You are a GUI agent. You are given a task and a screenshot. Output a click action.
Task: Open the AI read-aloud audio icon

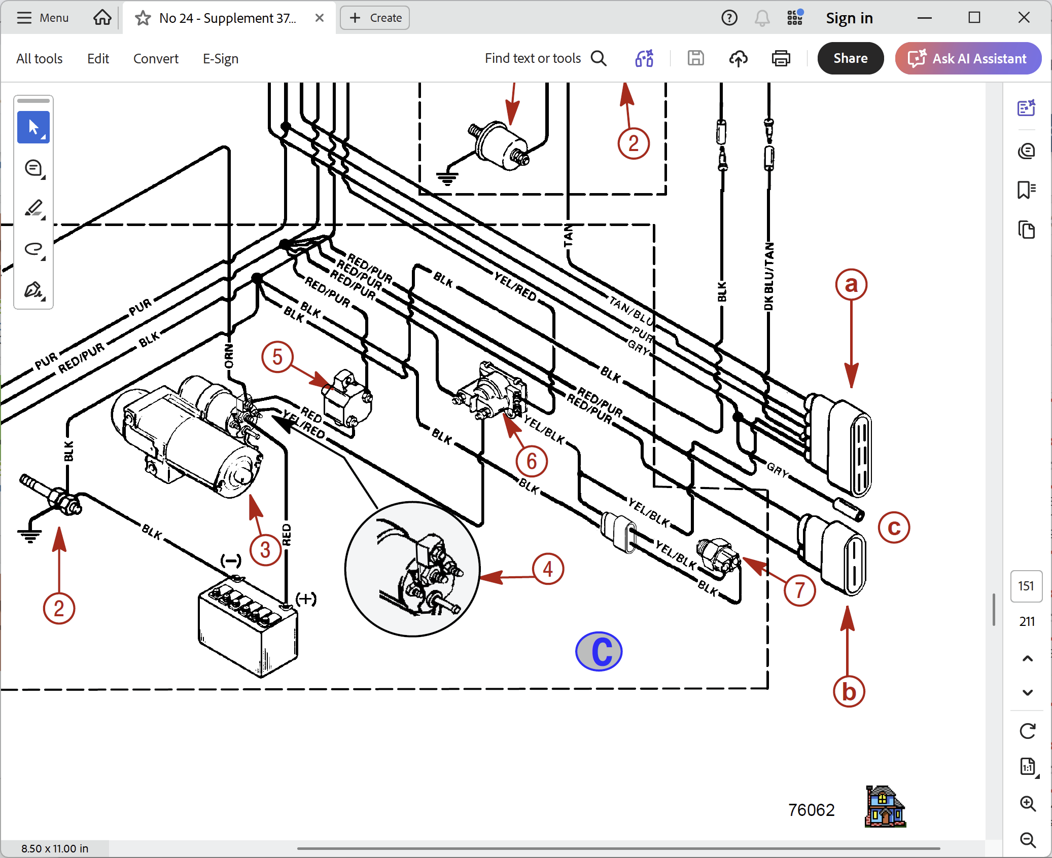tap(644, 58)
